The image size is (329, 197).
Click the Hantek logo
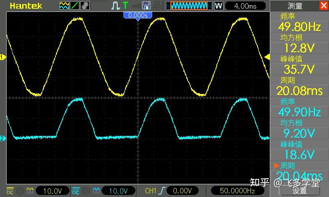click(x=26, y=6)
